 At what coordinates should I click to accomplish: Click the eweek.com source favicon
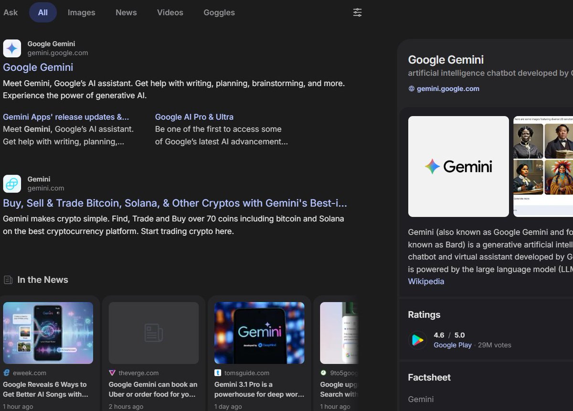pos(6,373)
